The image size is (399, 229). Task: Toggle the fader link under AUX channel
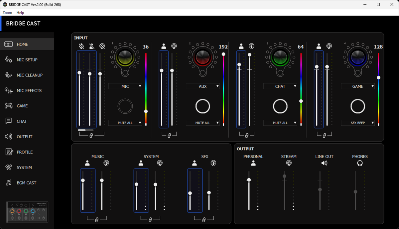point(169,136)
